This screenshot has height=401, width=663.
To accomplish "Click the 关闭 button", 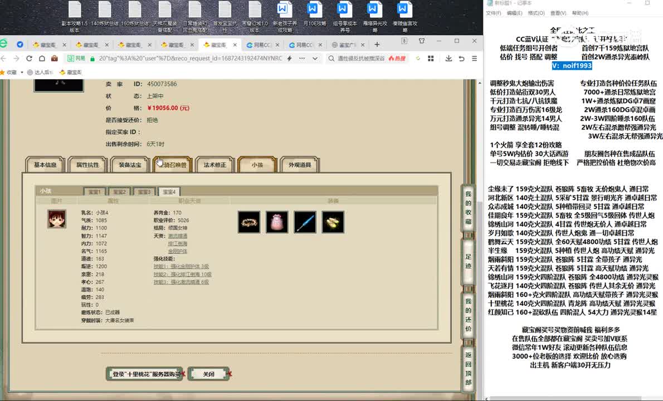I will tap(208, 374).
